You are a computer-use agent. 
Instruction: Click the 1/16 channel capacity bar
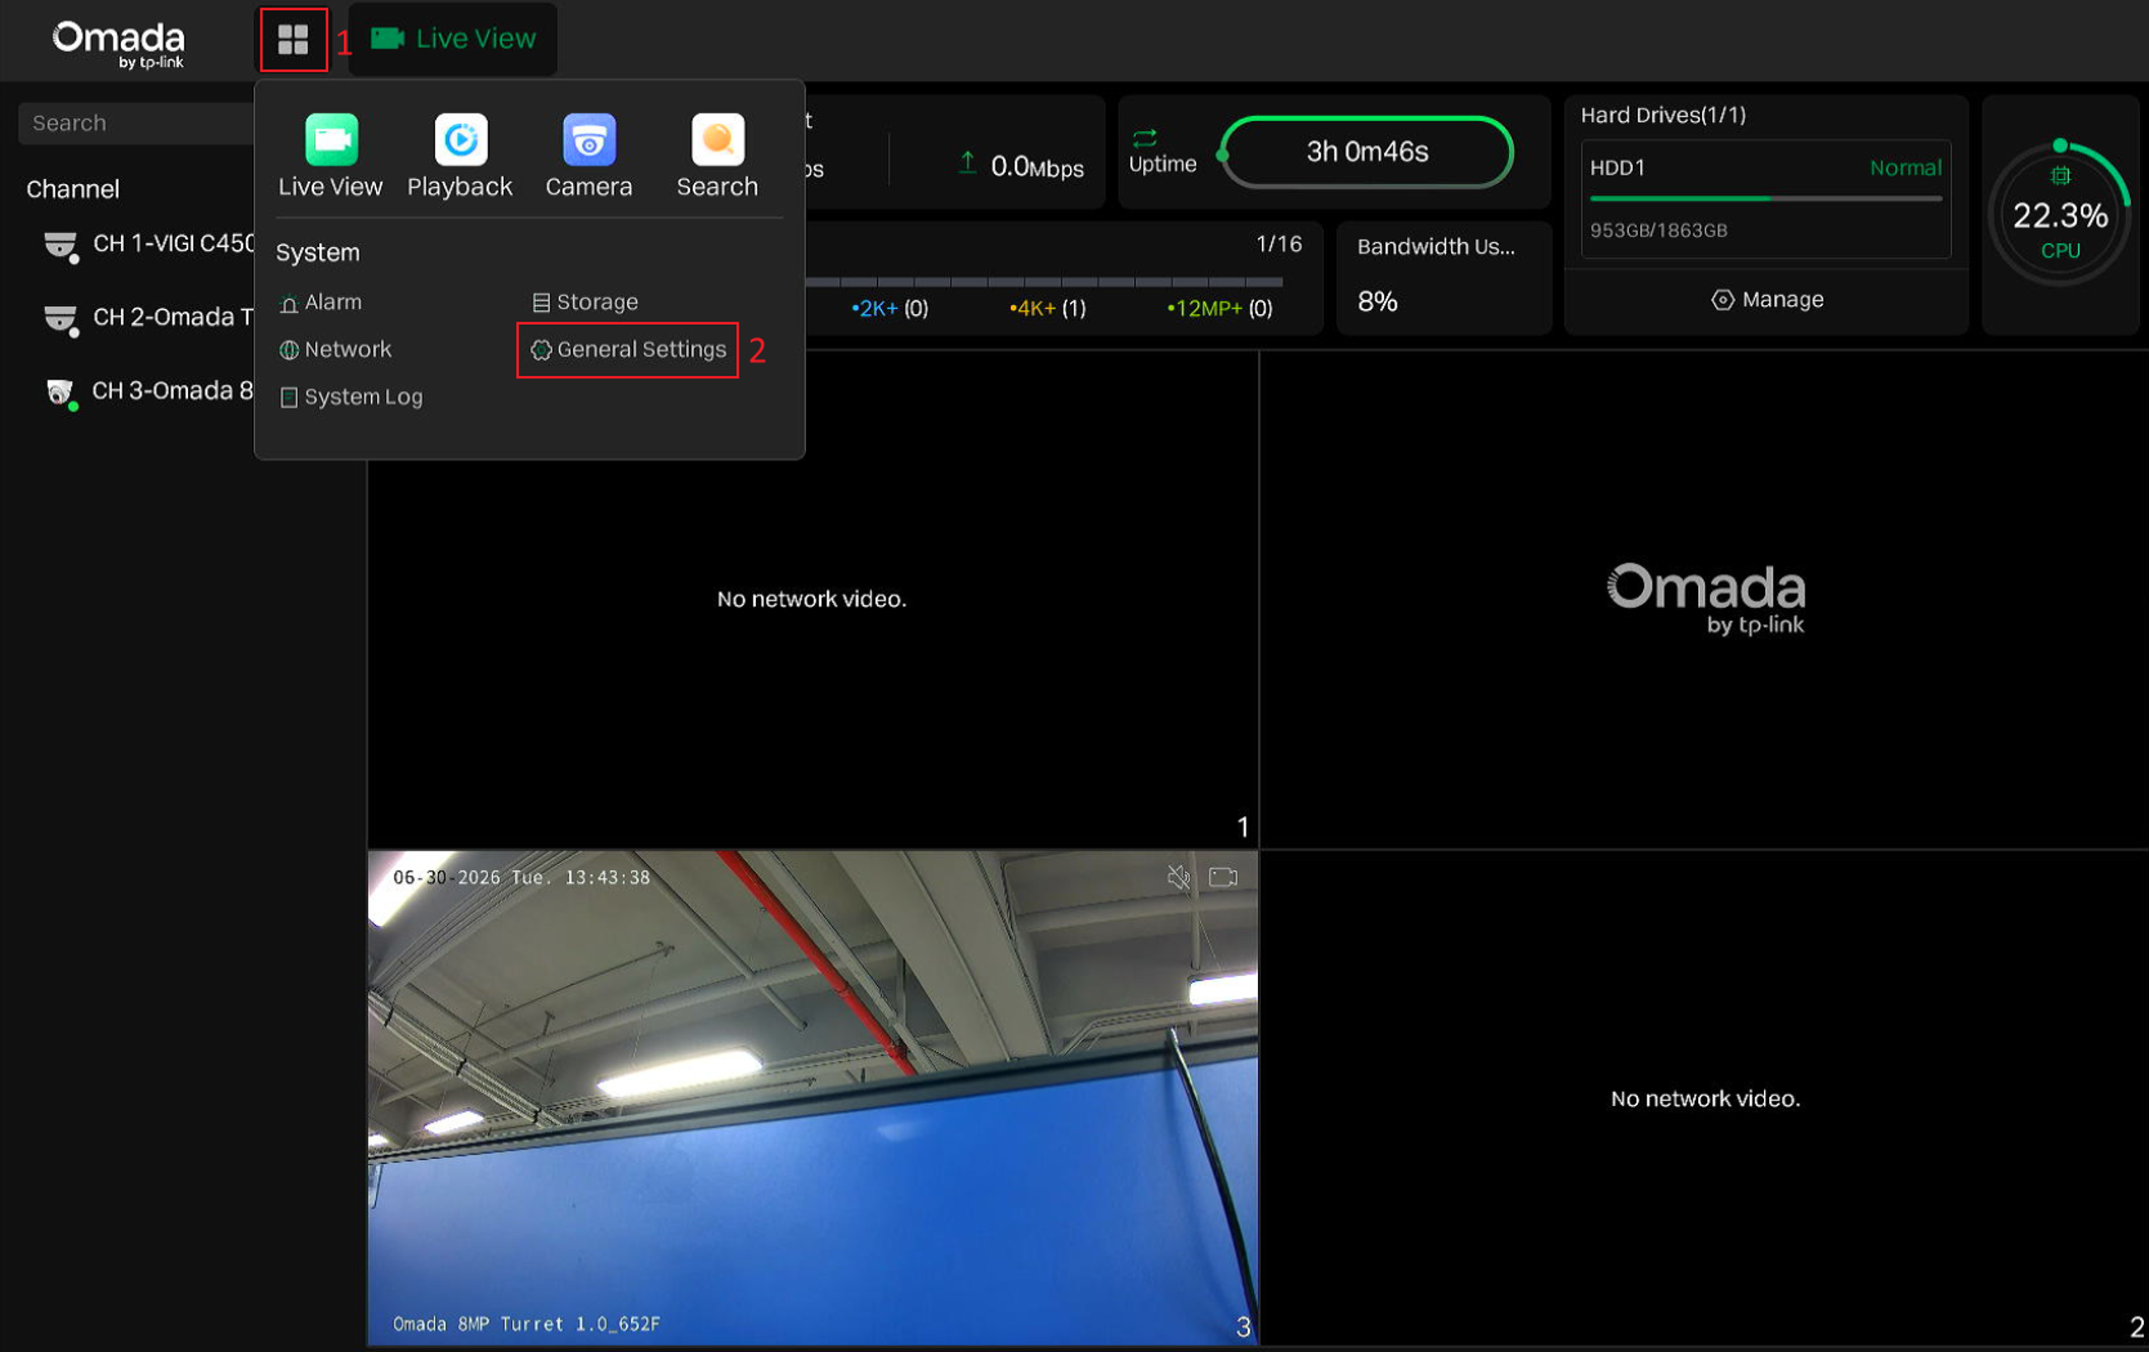(x=1044, y=282)
